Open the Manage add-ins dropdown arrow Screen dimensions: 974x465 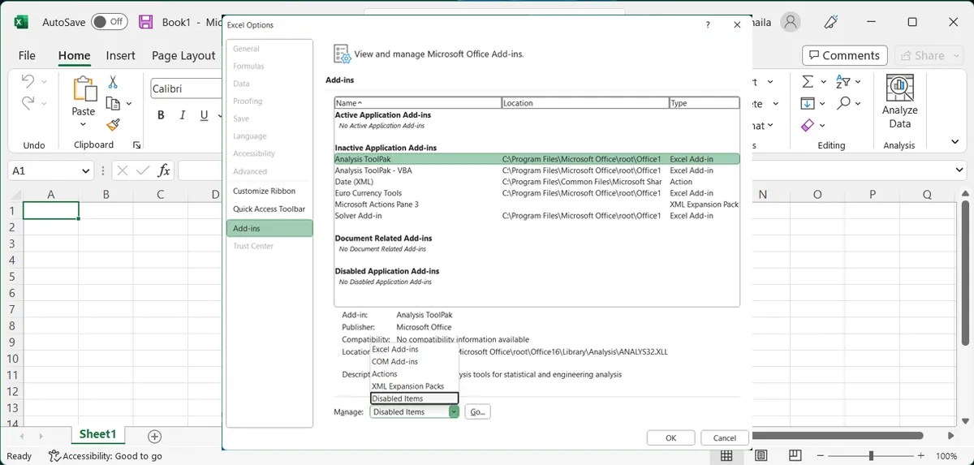[x=454, y=412]
